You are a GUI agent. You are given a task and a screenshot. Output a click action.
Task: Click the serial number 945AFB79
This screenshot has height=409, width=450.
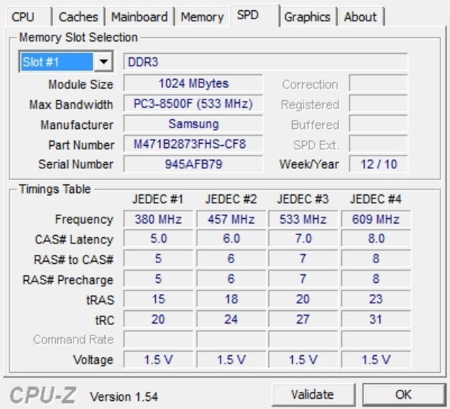pos(193,164)
